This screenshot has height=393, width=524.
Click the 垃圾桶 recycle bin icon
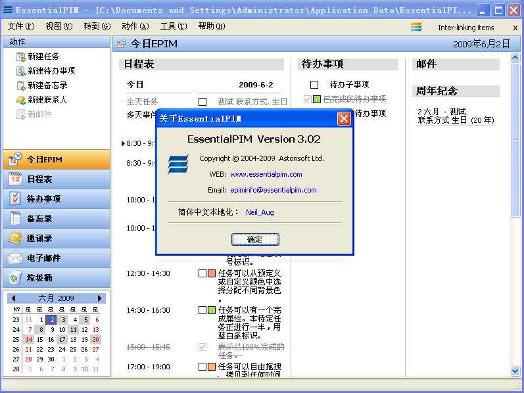point(15,277)
